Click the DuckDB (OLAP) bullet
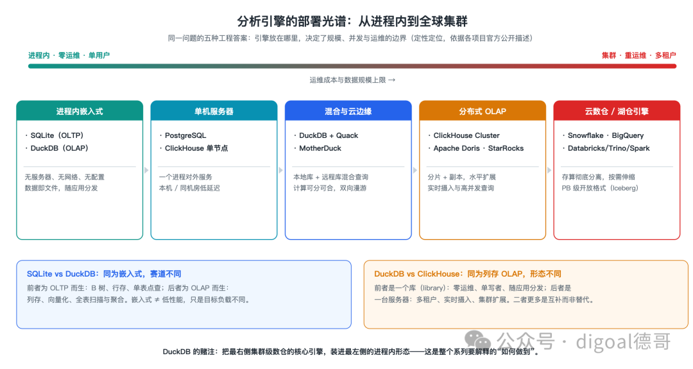Viewport: 693px width, 369px height. 56,148
